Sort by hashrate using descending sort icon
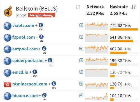 click(x=134, y=7)
